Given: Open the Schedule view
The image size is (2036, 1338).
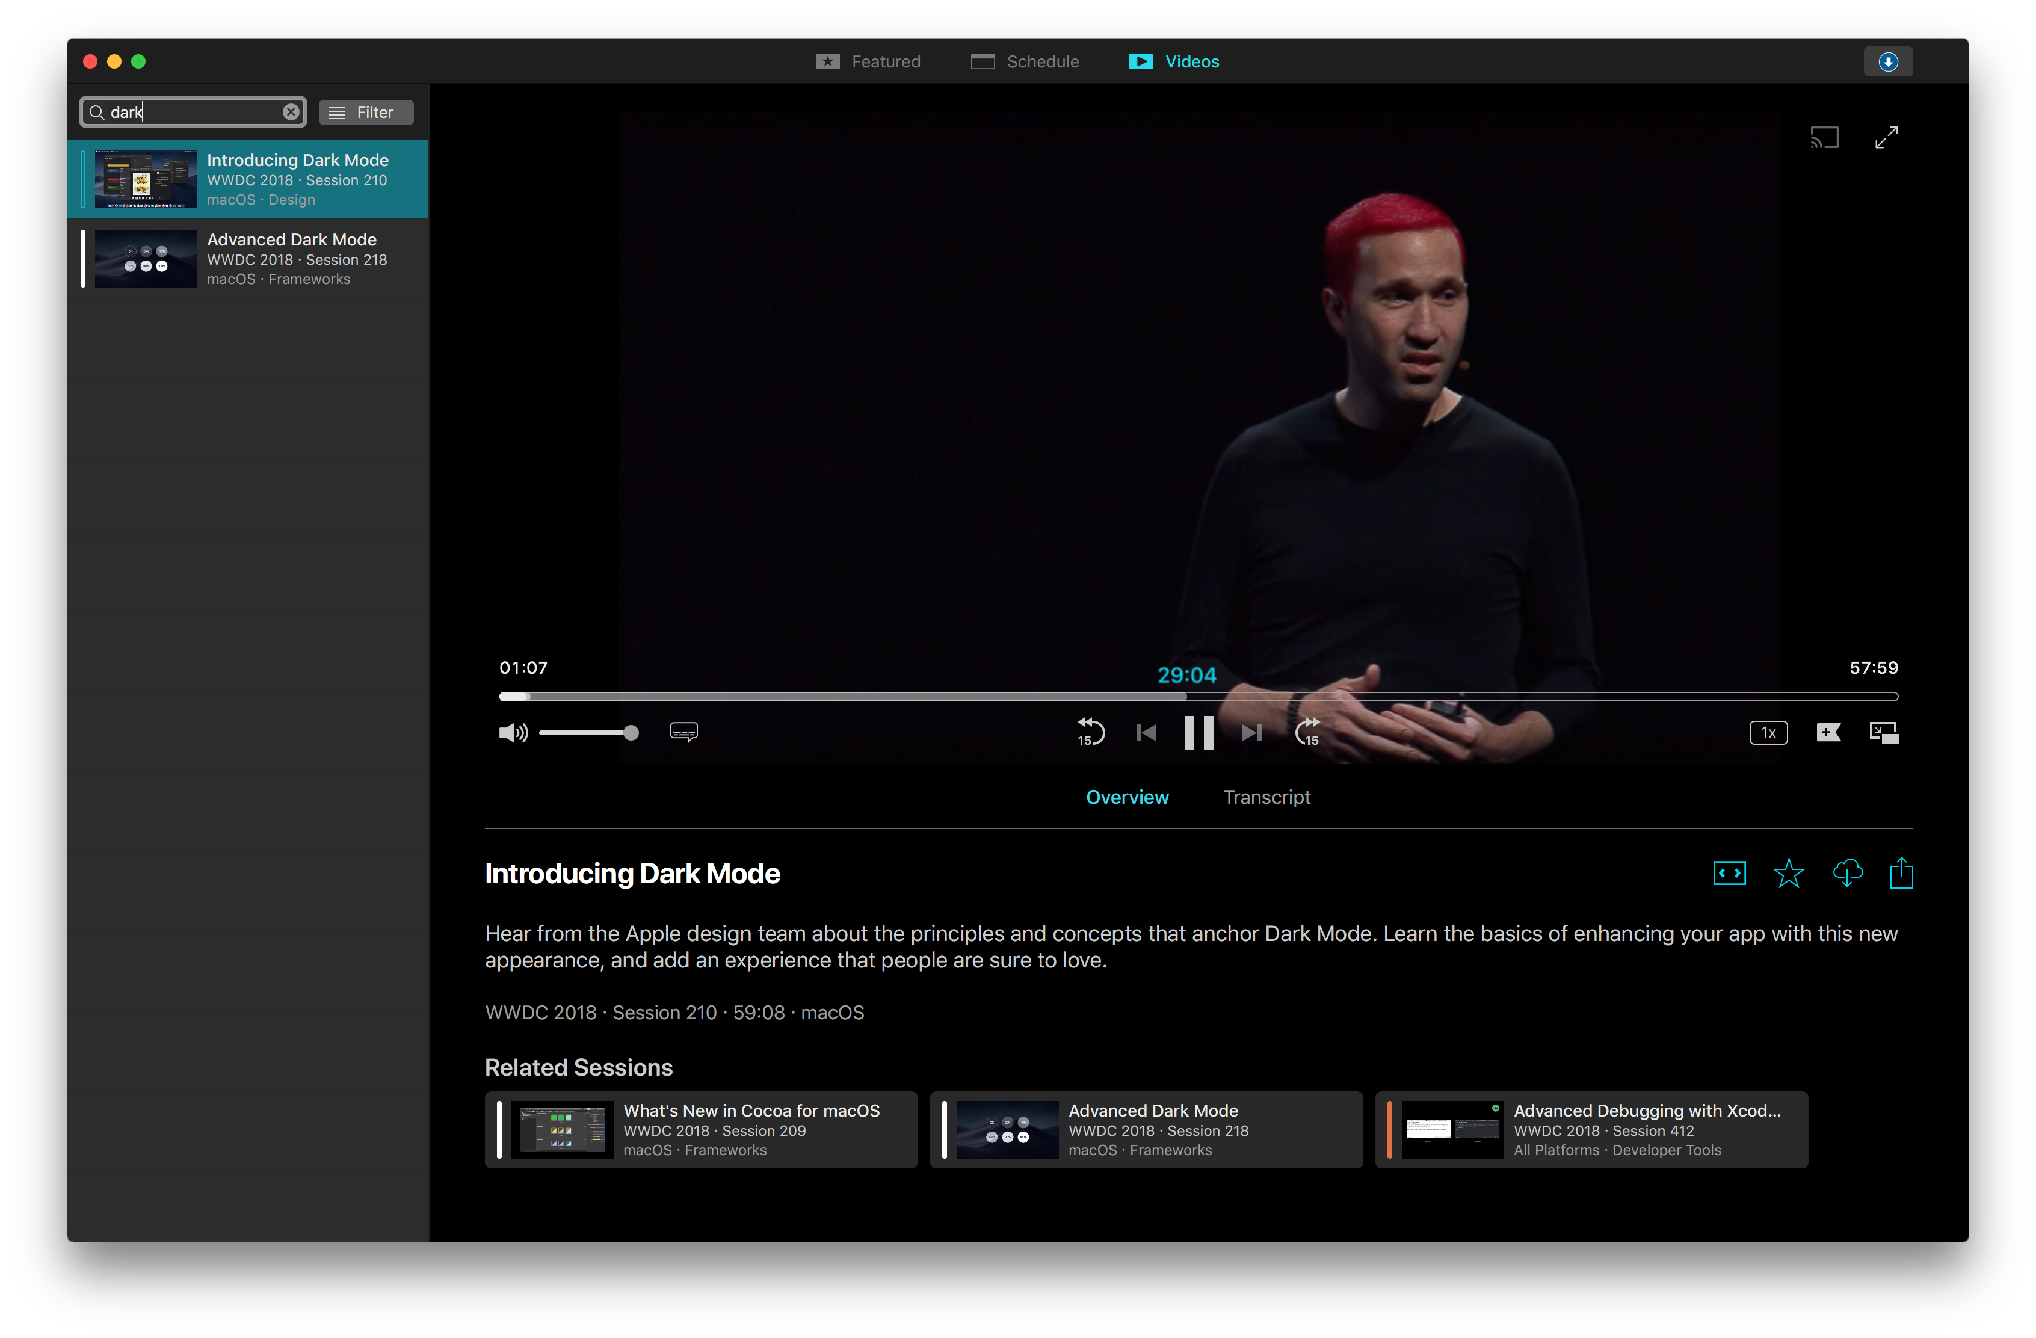Looking at the screenshot, I should (1025, 61).
